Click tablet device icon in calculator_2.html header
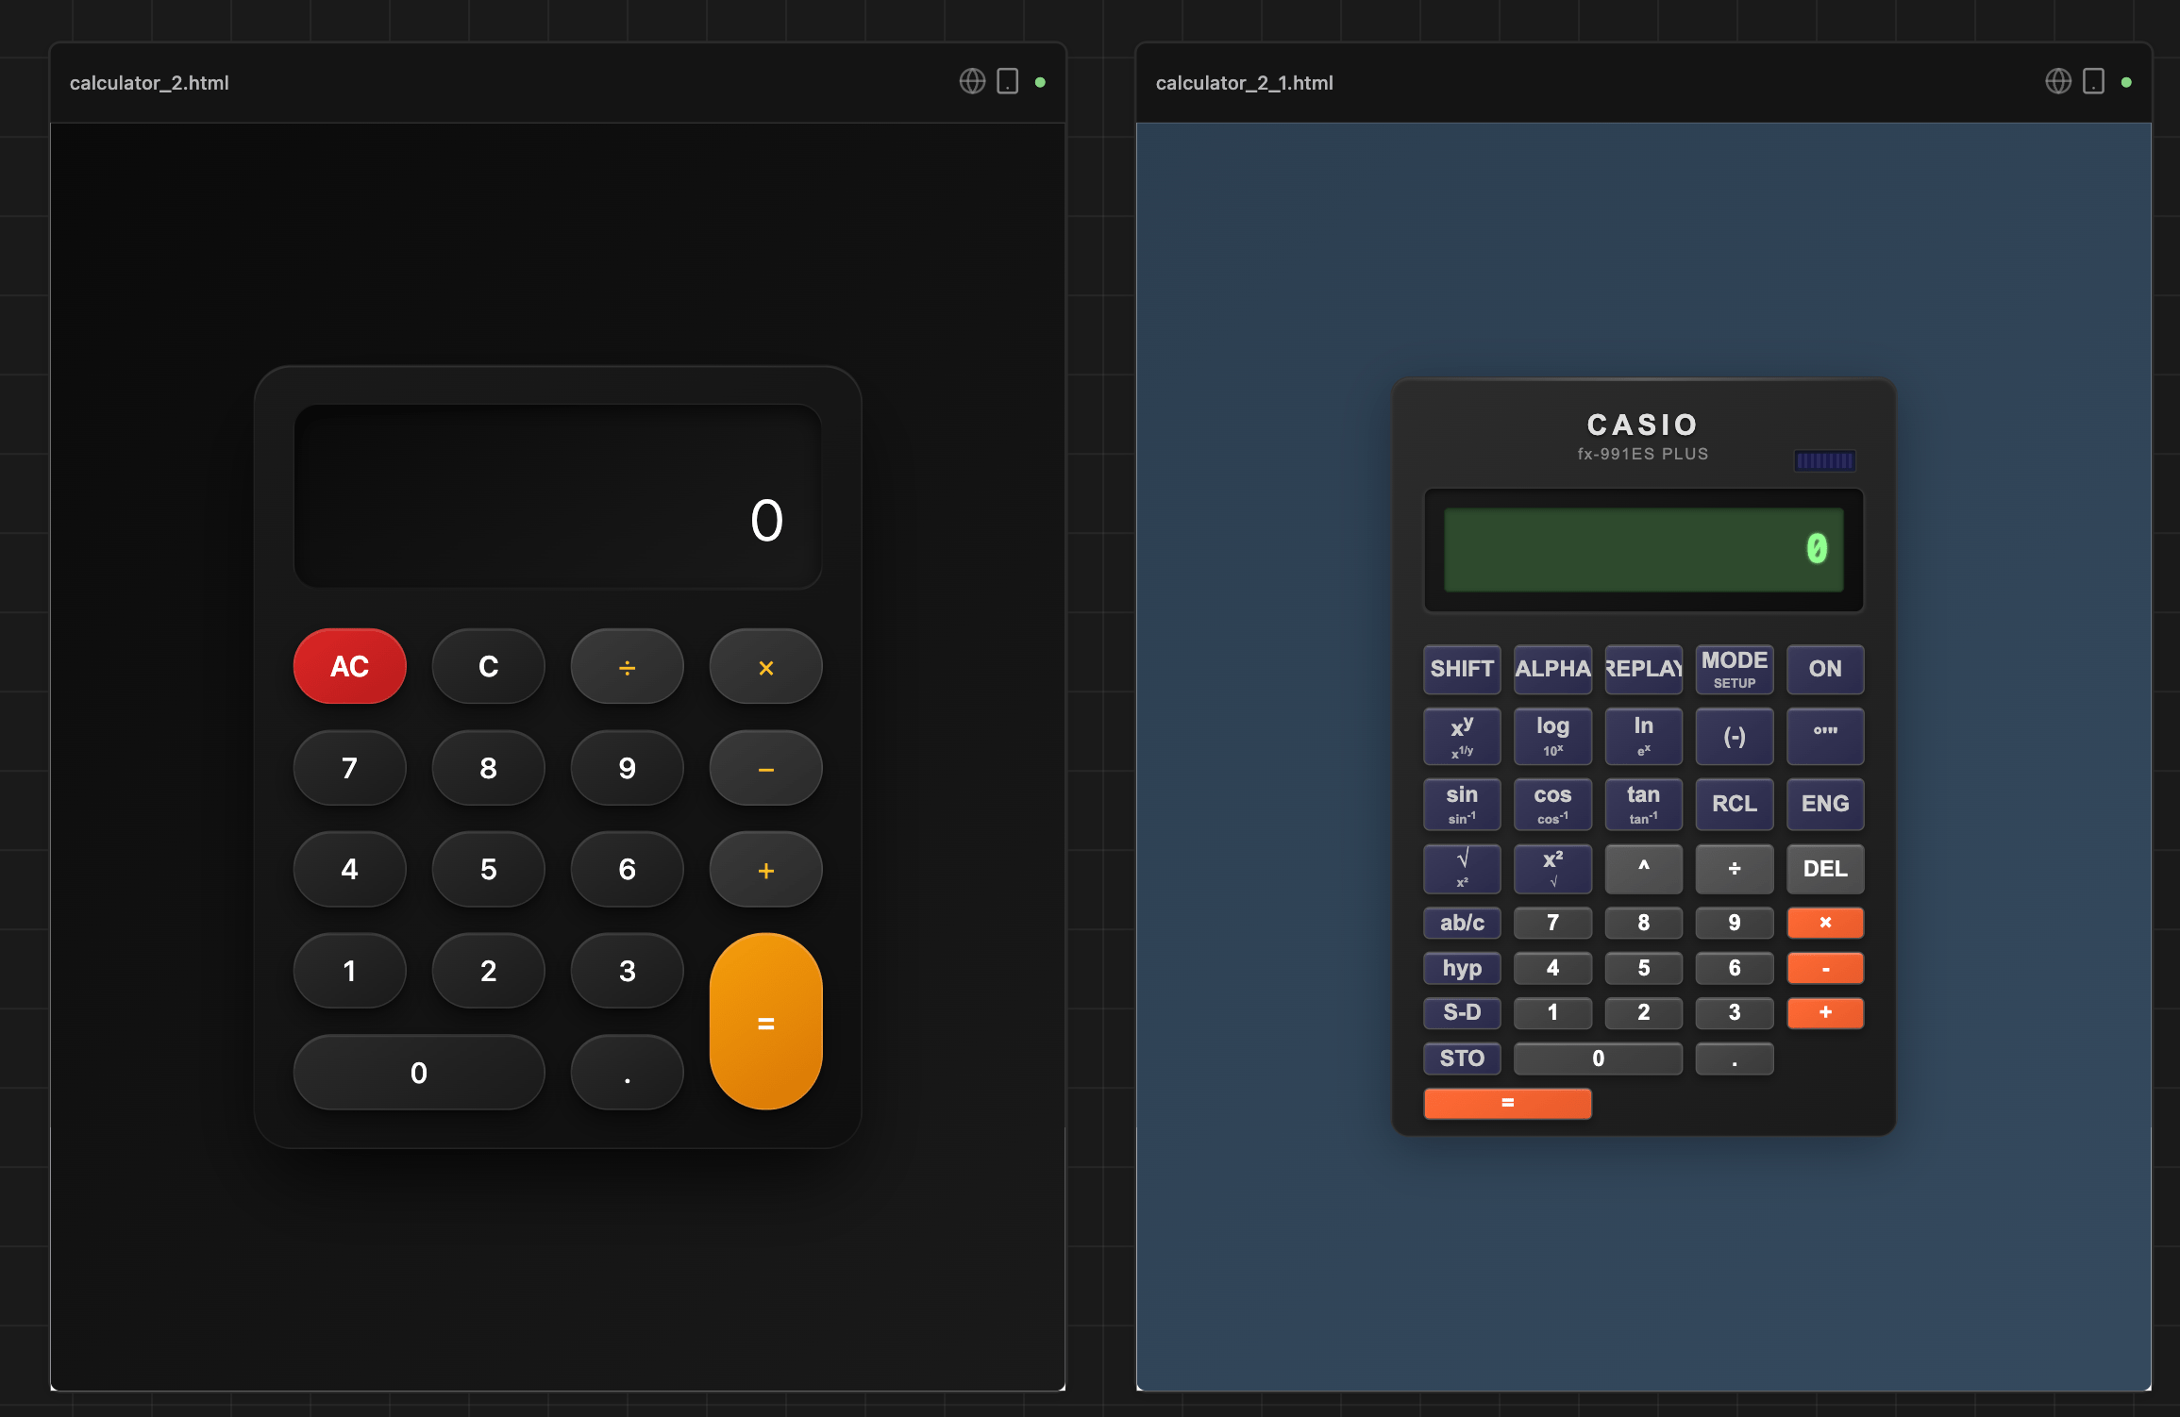The width and height of the screenshot is (2180, 1417). [x=1008, y=82]
